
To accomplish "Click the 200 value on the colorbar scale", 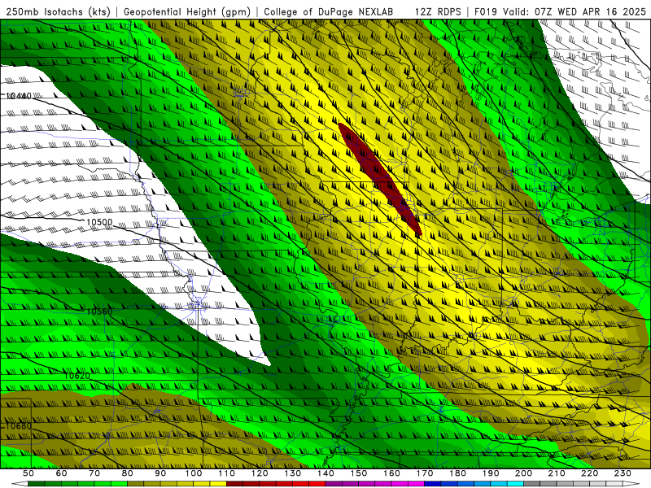I will pos(523,473).
